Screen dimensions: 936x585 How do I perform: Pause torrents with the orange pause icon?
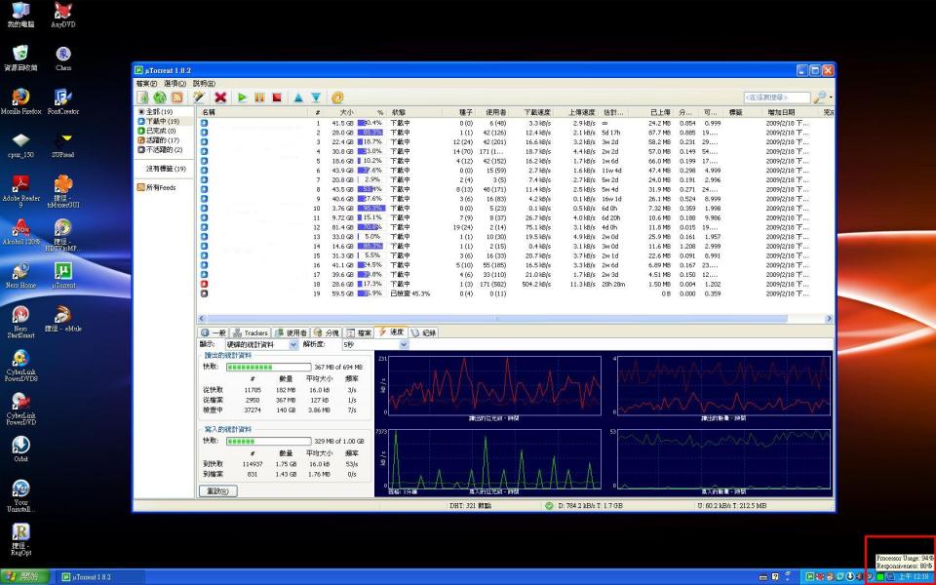tap(259, 97)
